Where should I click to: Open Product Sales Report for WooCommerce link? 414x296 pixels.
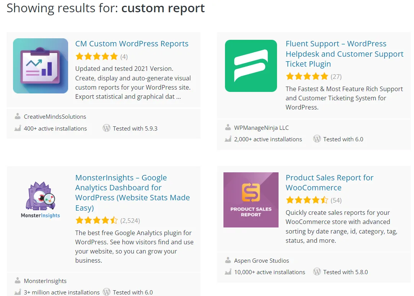pyautogui.click(x=329, y=183)
